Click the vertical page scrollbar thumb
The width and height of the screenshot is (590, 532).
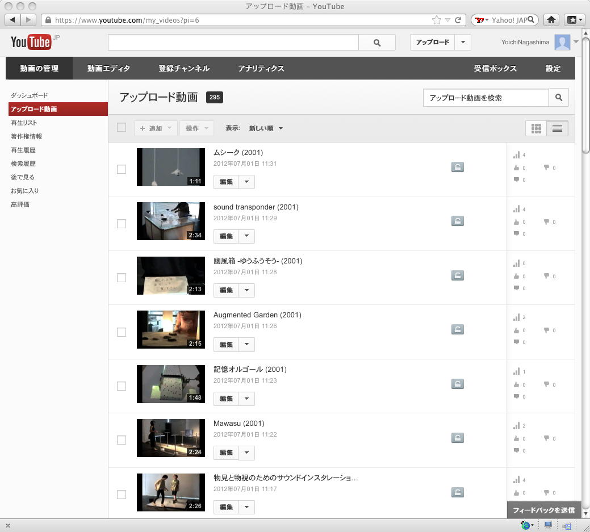coord(585,96)
